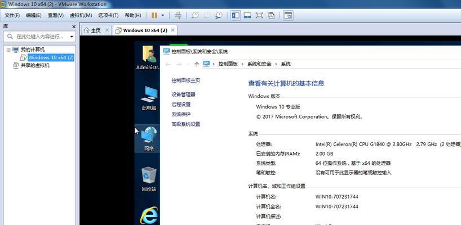The height and width of the screenshot is (225, 461).
Task: Open the power options dropdown arrow
Action: tap(162, 16)
